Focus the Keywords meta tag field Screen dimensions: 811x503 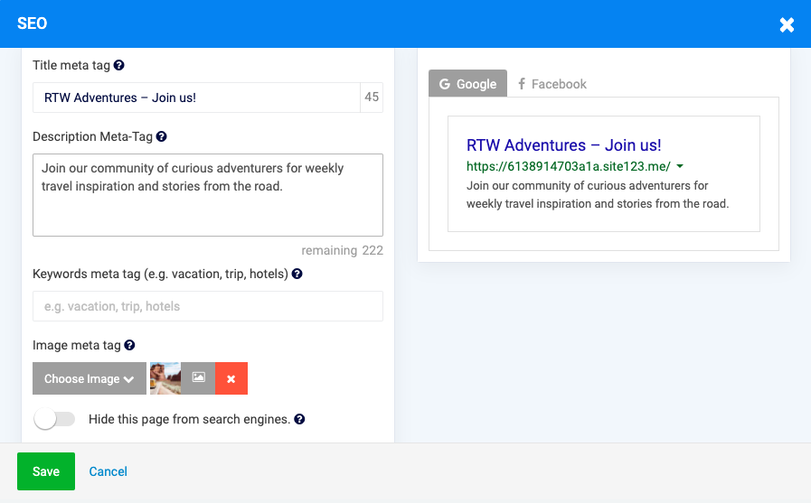(208, 306)
